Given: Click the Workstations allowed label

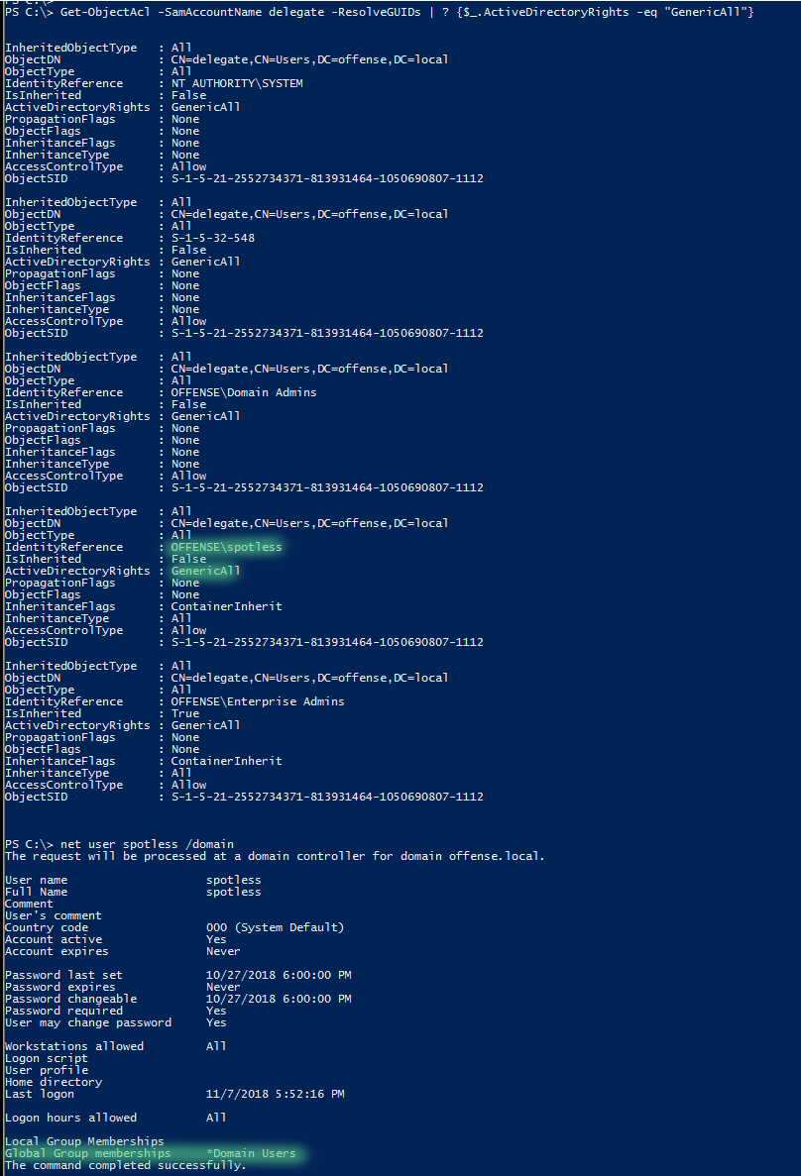Looking at the screenshot, I should (74, 1046).
